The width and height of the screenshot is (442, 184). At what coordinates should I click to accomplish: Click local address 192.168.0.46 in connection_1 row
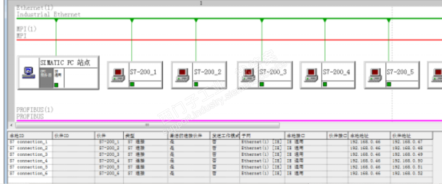365,142
